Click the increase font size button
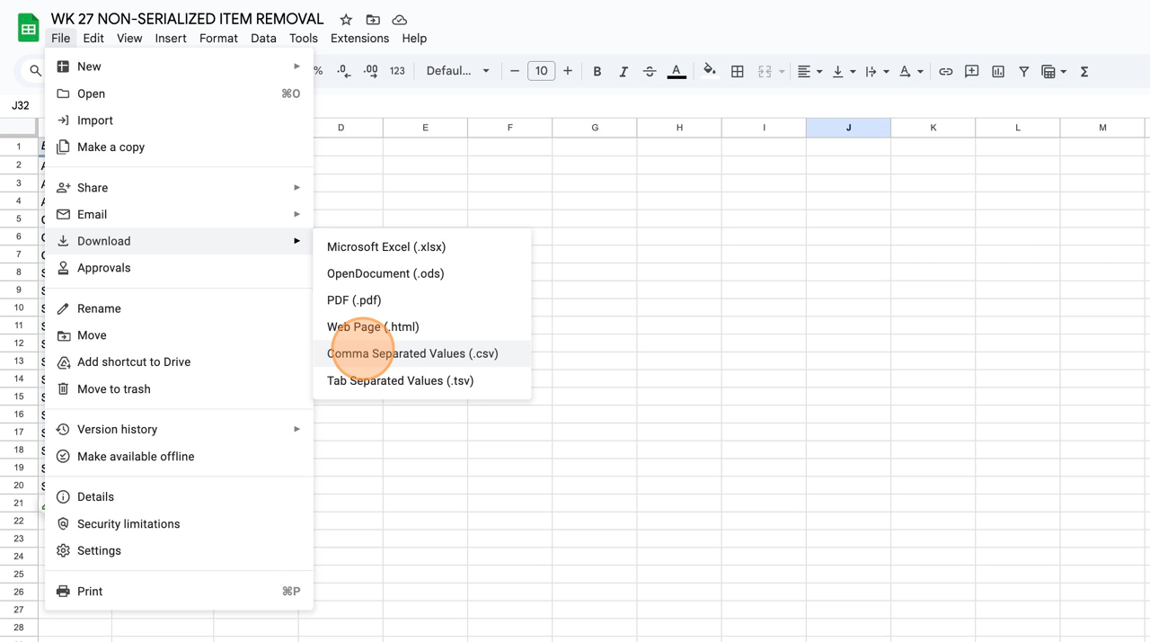Viewport: 1150px width, 642px height. (568, 71)
